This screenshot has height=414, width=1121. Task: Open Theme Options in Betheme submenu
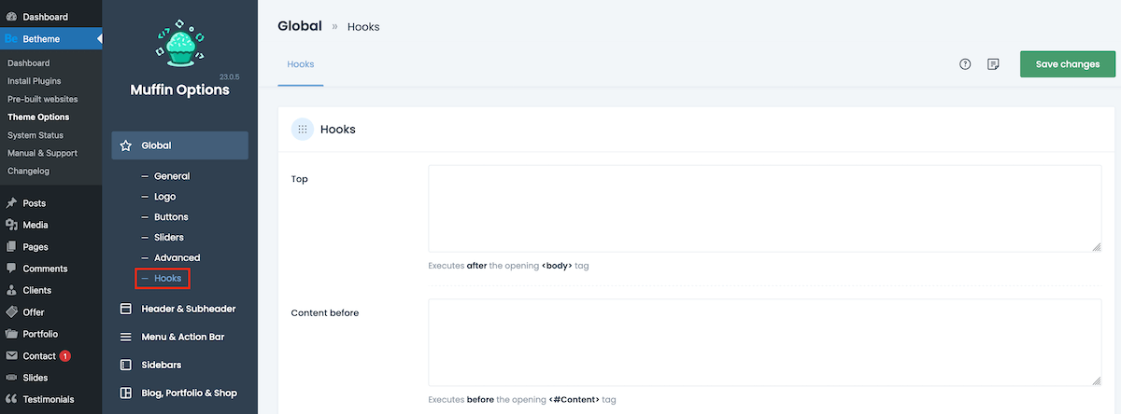point(38,117)
